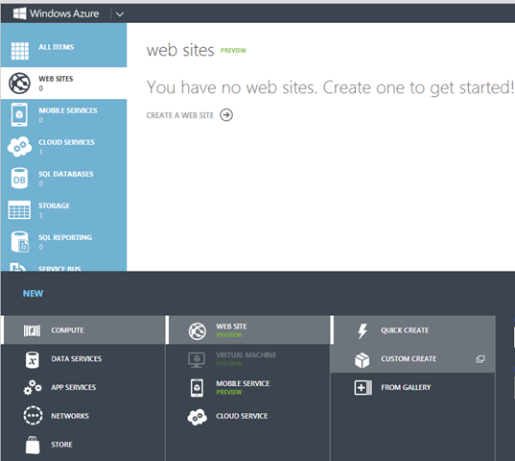Click the Networks dotted circle icon
Screen dimensions: 515x461
click(33, 416)
